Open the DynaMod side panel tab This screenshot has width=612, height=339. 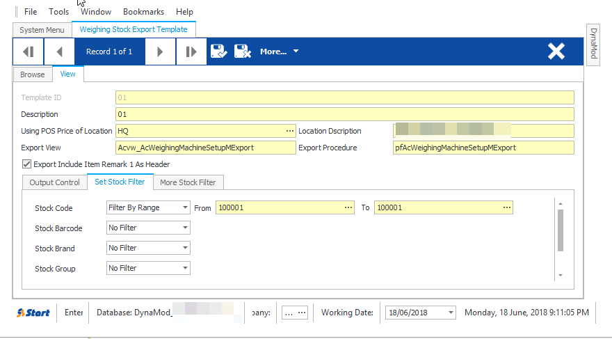(x=593, y=43)
